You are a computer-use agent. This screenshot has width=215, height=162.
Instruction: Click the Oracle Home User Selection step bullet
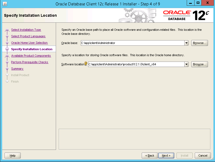tap(7, 43)
